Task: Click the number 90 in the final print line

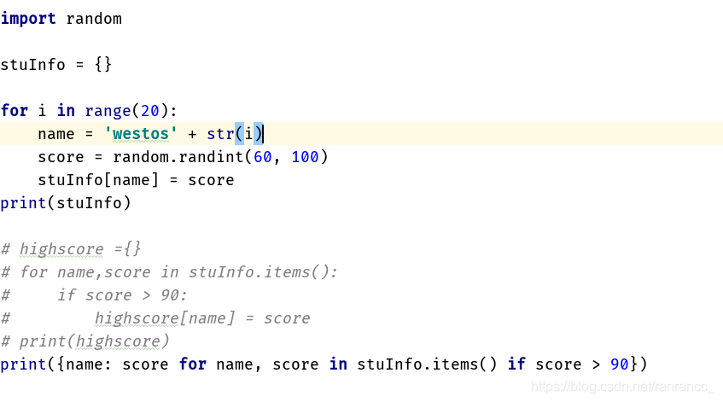Action: tap(619, 364)
